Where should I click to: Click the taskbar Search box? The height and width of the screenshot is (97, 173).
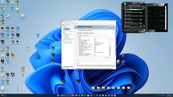tap(67, 95)
